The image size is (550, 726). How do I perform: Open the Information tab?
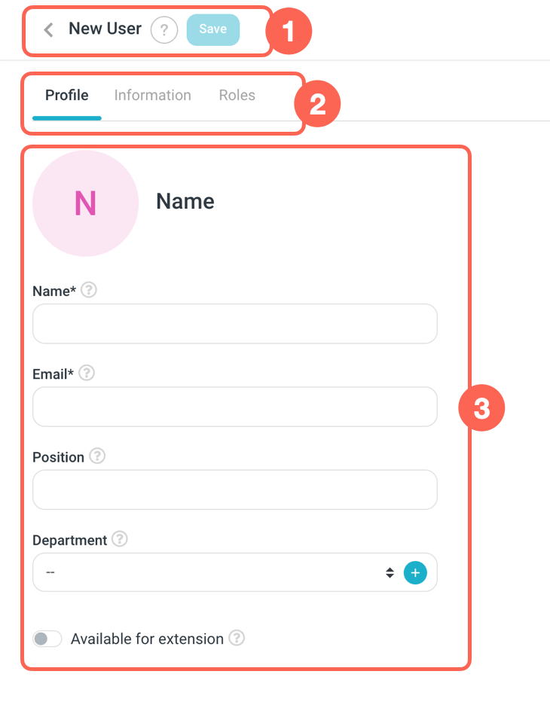pos(153,96)
